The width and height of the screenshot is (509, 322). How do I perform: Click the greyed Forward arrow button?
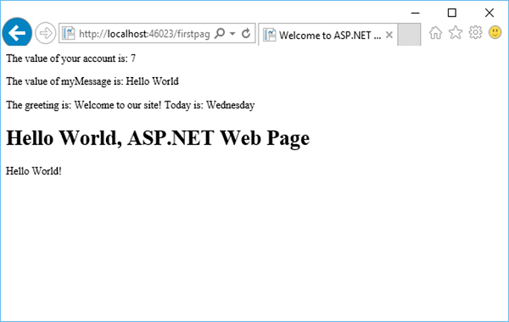46,33
